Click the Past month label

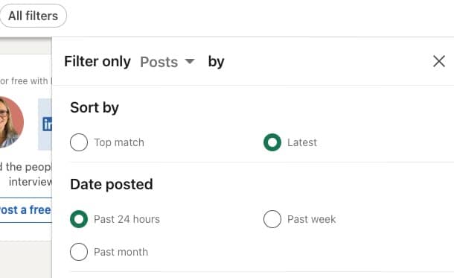[121, 252]
